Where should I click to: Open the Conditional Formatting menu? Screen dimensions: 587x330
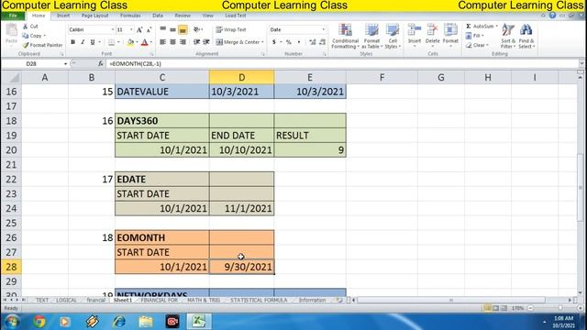(x=345, y=36)
